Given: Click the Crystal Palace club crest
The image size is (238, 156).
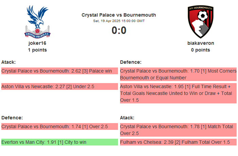Looking at the screenshot, I should [x=37, y=21].
